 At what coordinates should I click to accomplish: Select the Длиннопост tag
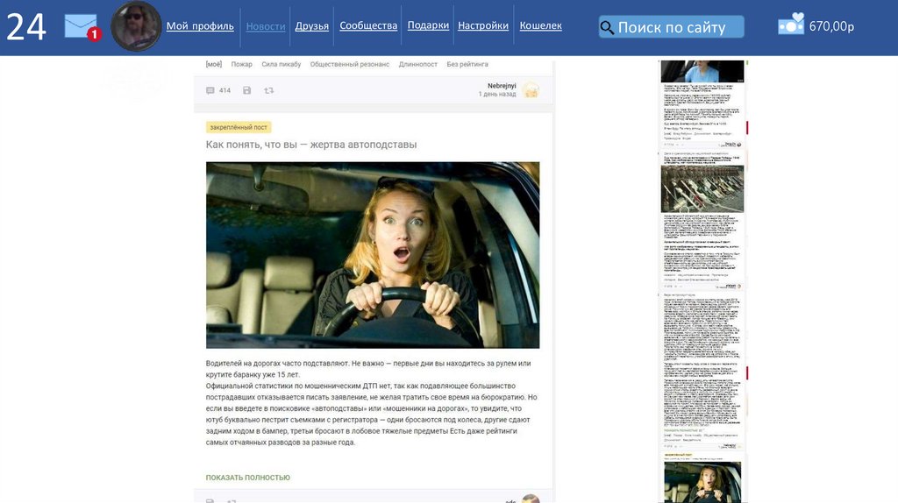(418, 64)
